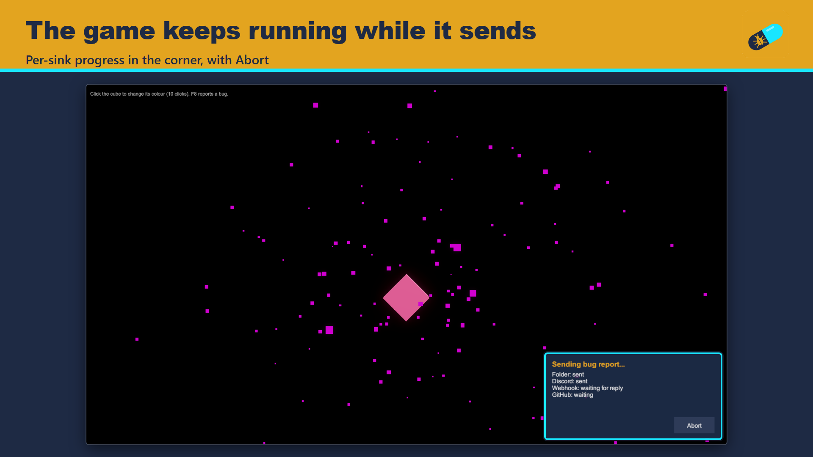Click the subtitle 'Per-sink progress in the corner'
813x457 pixels.
(147, 60)
